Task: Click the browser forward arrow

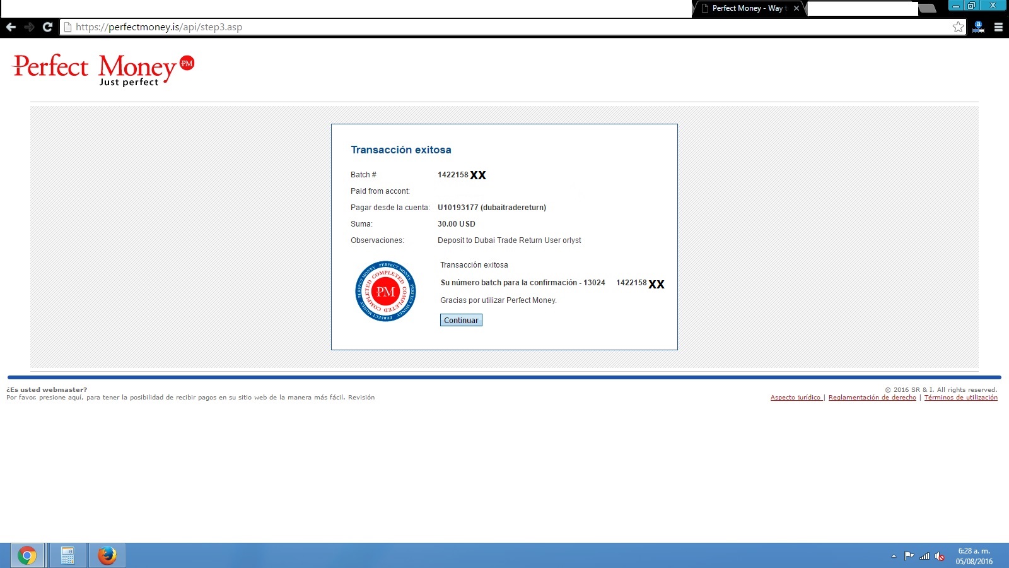Action: point(29,27)
